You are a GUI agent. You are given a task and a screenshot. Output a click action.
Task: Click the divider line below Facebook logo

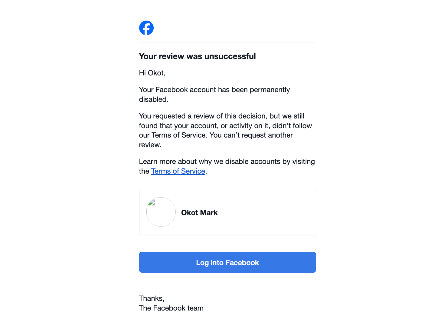tap(227, 42)
